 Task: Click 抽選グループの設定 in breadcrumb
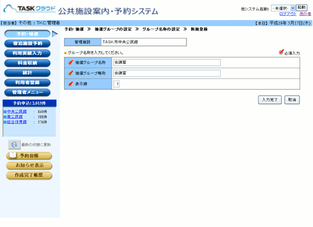113,29
